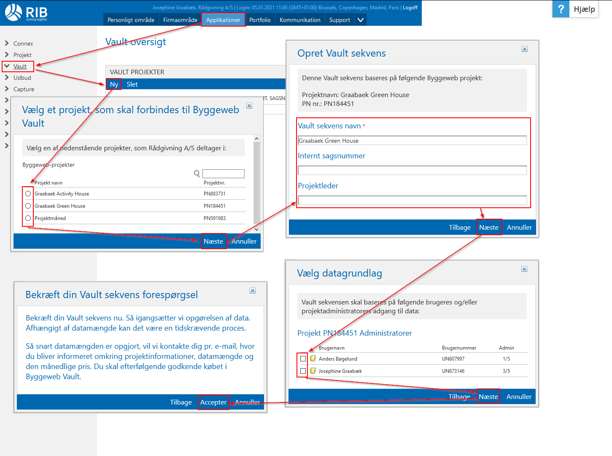Click the Internt sagsnummer input field
The height and width of the screenshot is (456, 612).
point(412,170)
